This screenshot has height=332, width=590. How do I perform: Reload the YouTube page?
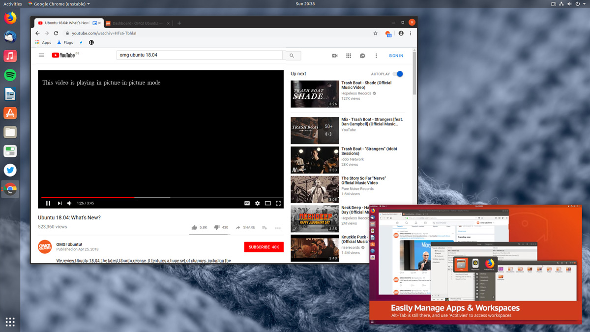pyautogui.click(x=56, y=33)
